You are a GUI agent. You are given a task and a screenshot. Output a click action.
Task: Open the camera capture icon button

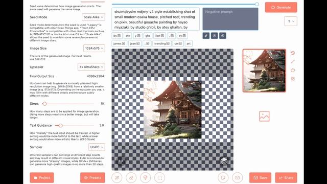coord(238,178)
